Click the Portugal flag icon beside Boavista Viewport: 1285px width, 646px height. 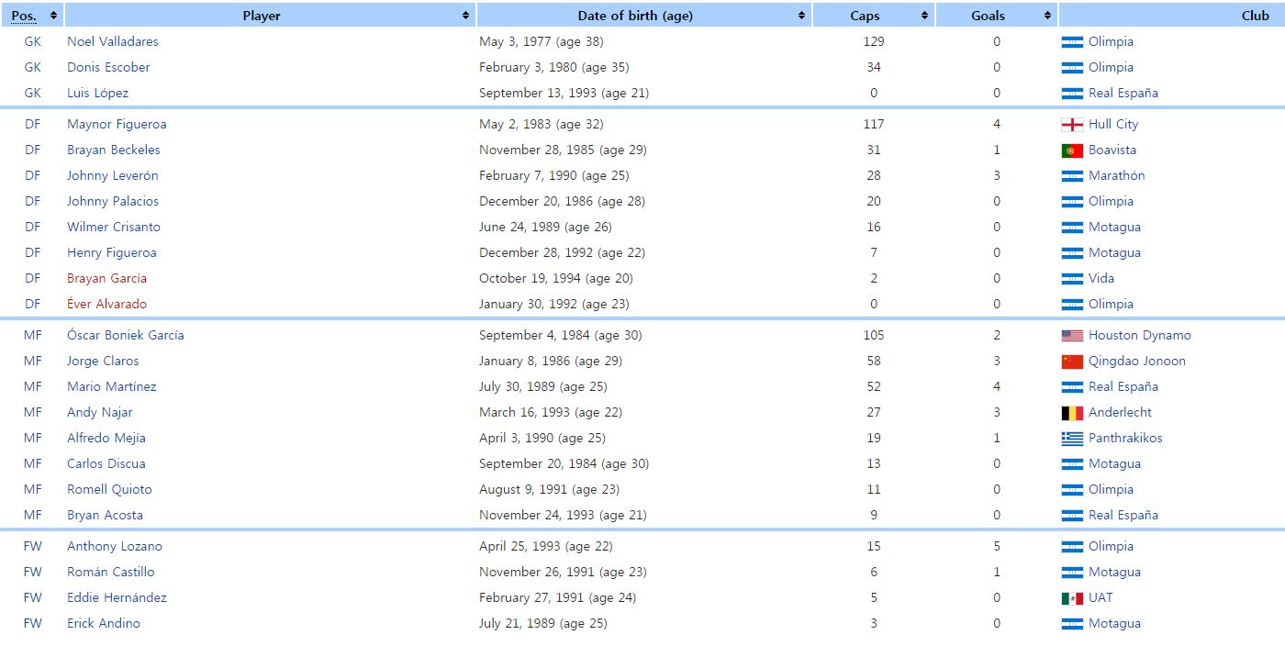coord(1072,150)
